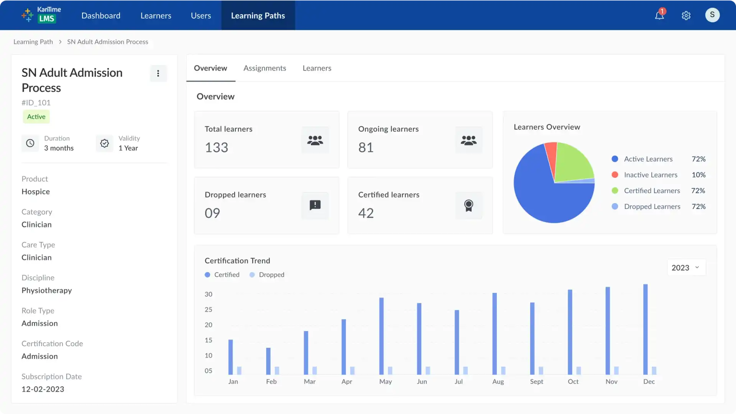
Task: Go to the Dashboard menu
Action: pyautogui.click(x=101, y=15)
